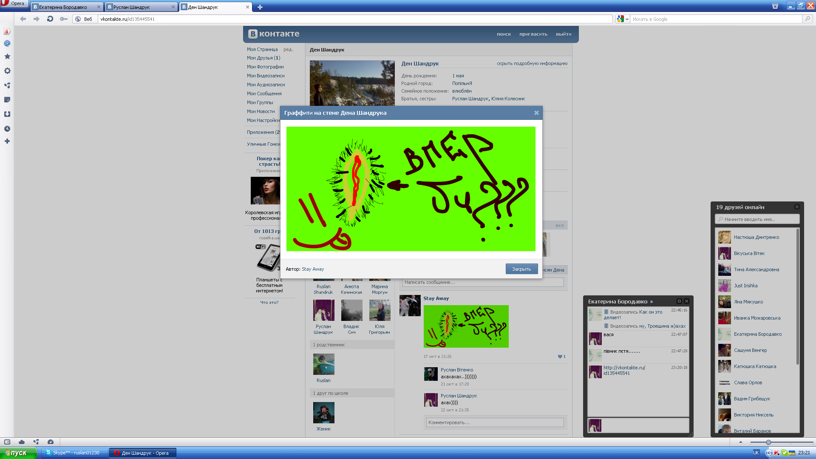Screen dimensions: 816x459
Task: Open closed tabs trash icon
Action: click(x=775, y=6)
